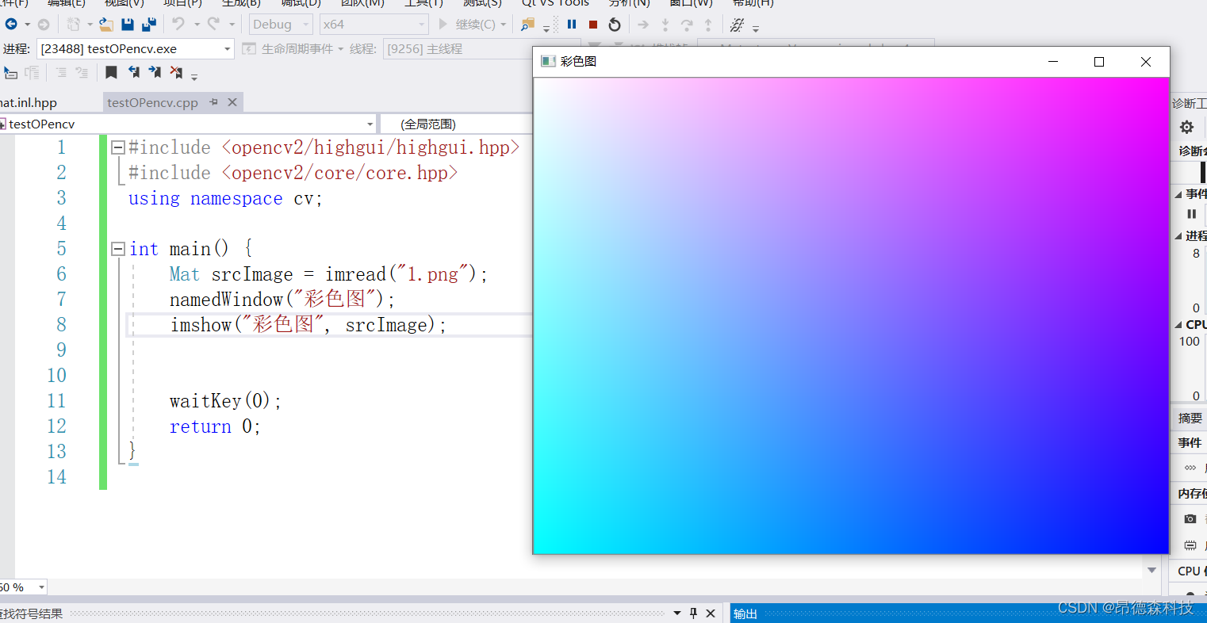Click the debug toolbar overflow options arrow

pos(756,28)
